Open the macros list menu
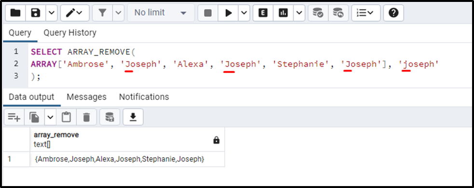The image size is (474, 188). [366, 13]
